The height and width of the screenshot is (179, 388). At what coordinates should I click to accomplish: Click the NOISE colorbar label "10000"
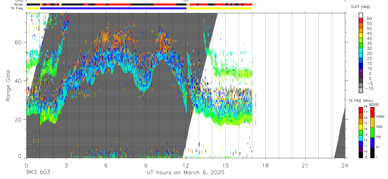380,117
